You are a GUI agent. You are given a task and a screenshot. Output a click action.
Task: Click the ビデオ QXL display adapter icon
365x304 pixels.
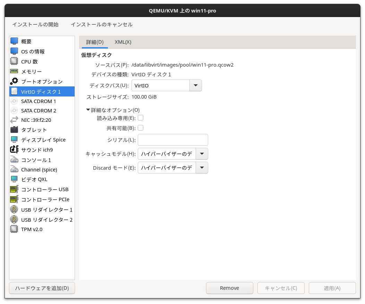coord(14,179)
